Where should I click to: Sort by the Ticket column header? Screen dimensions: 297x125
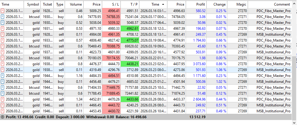[x=47, y=4]
